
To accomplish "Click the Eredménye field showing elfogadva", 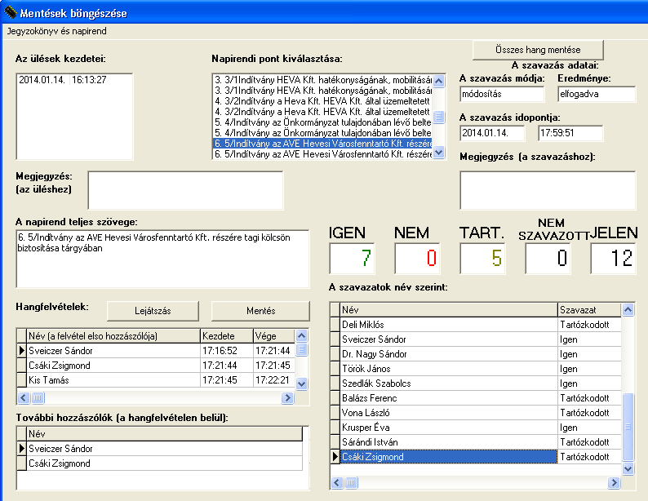I will pos(597,94).
